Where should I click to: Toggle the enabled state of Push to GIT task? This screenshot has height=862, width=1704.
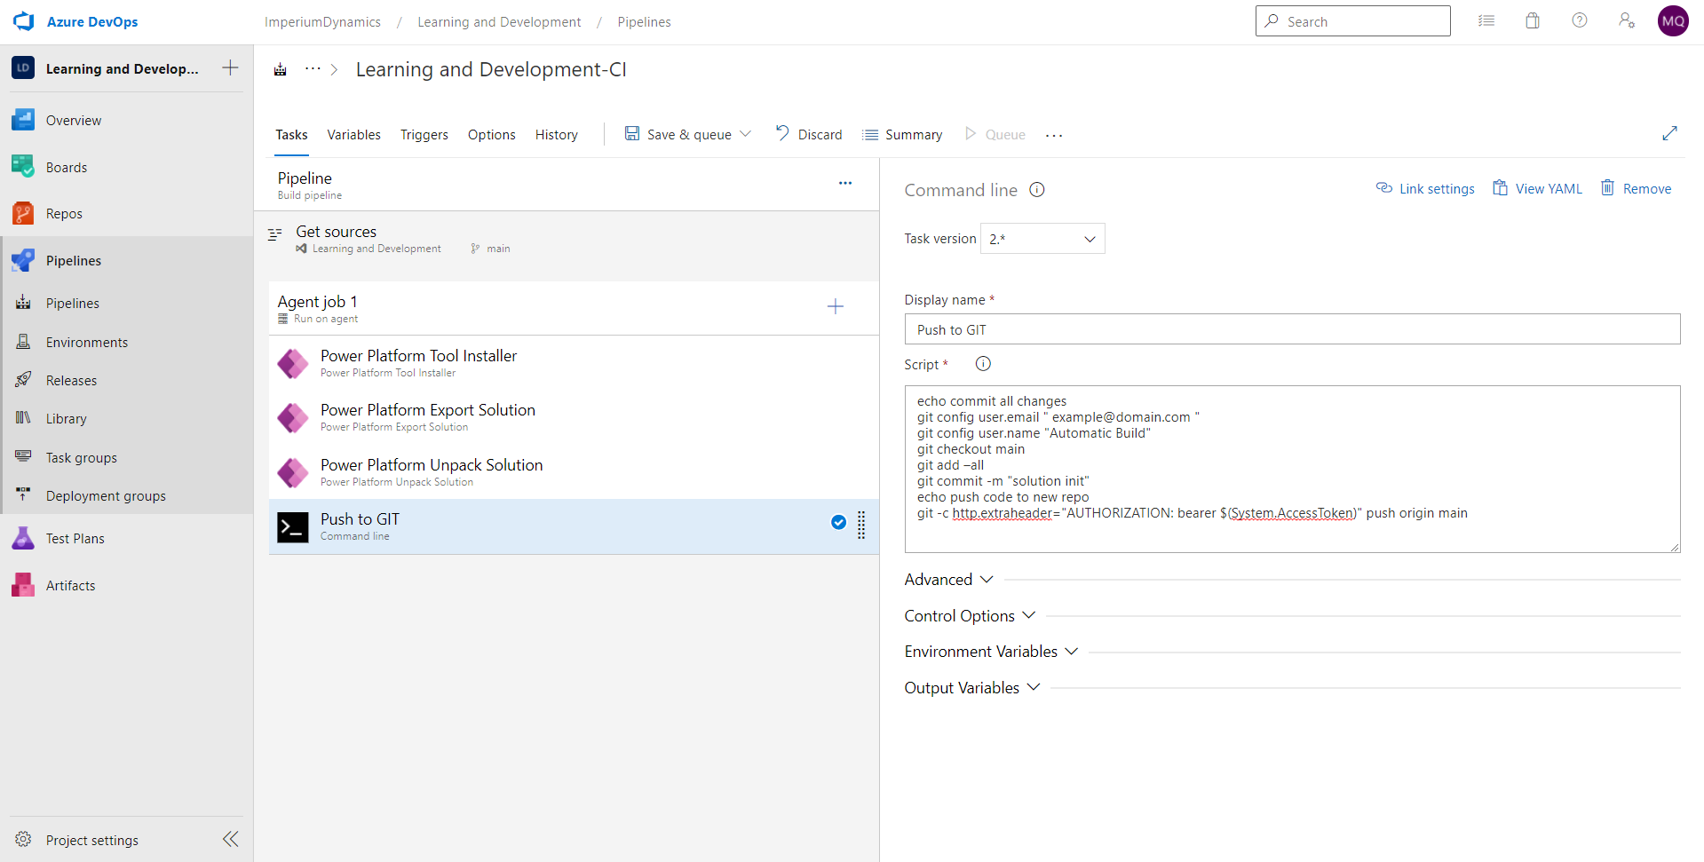pyautogui.click(x=838, y=522)
